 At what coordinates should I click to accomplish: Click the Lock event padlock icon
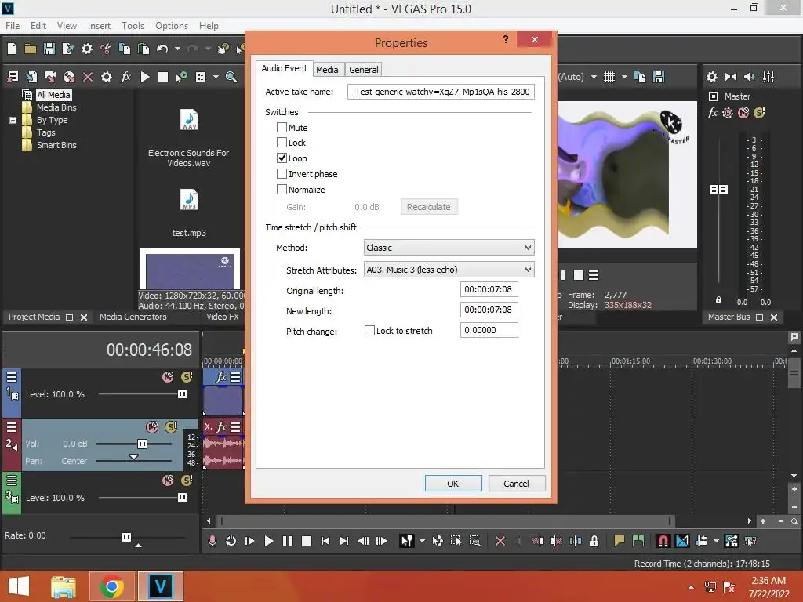pos(594,541)
